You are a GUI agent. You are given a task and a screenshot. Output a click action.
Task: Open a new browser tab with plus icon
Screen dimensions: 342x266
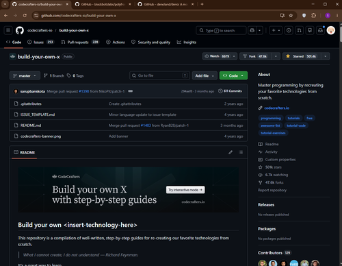click(x=202, y=4)
